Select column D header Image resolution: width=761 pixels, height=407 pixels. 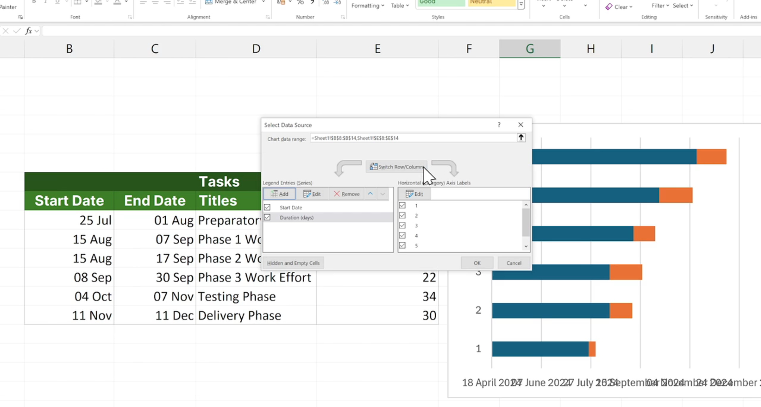[256, 49]
